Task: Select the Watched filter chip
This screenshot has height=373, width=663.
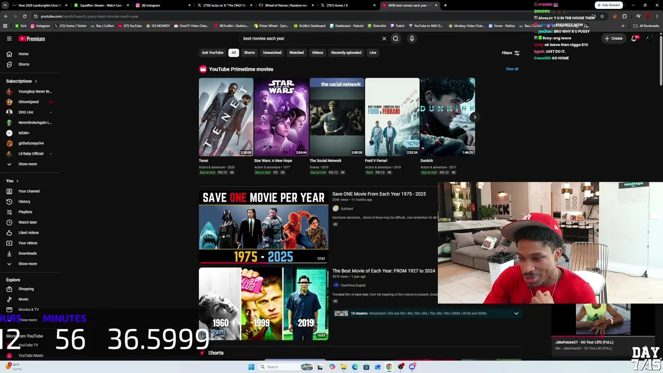Action: coord(296,52)
